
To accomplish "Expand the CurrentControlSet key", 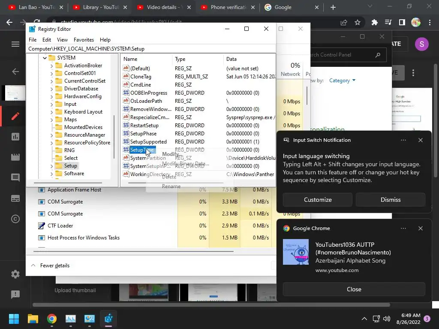I will click(x=51, y=81).
